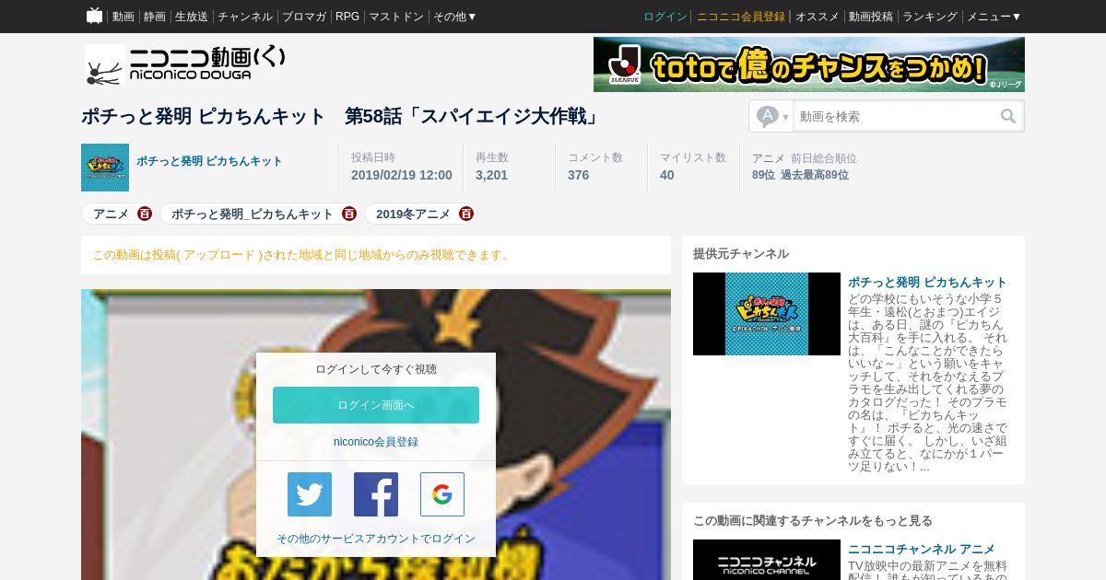Open 生放送 in the top navigation

click(192, 17)
